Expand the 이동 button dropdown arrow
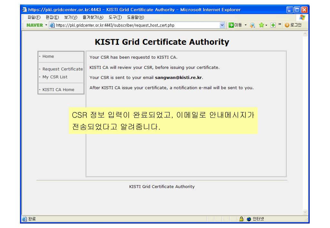The height and width of the screenshot is (228, 330). coord(245,25)
